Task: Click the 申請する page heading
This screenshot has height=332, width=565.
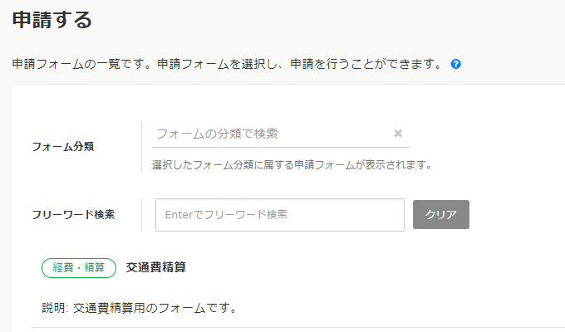Action: (x=52, y=20)
